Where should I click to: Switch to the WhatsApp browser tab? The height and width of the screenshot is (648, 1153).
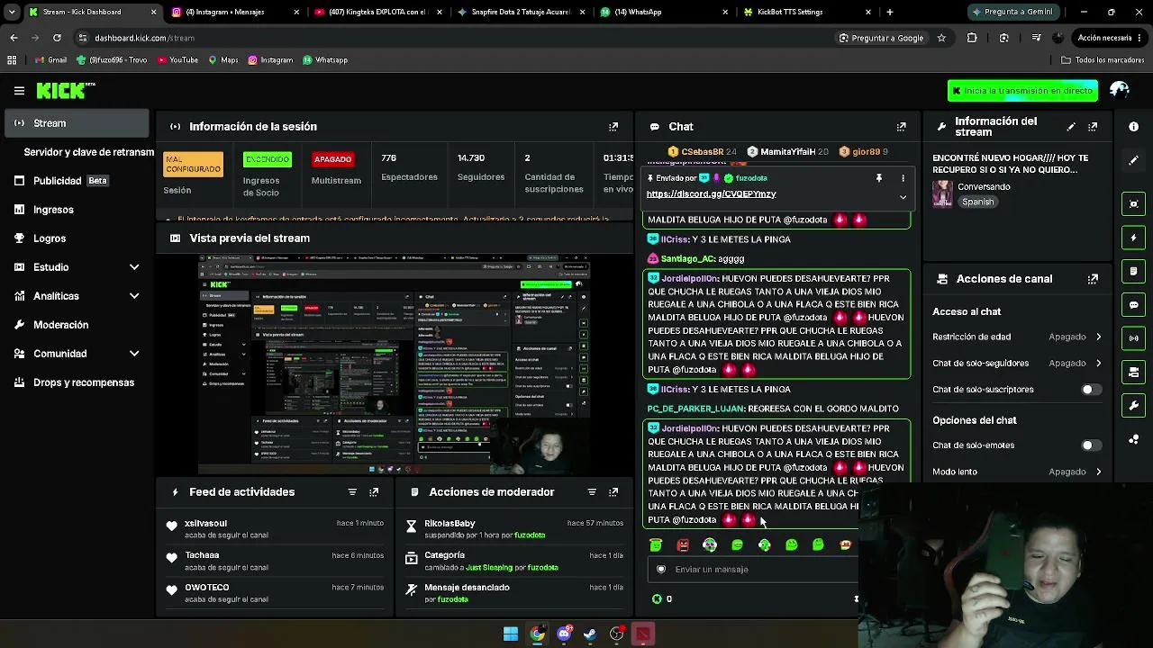[662, 12]
